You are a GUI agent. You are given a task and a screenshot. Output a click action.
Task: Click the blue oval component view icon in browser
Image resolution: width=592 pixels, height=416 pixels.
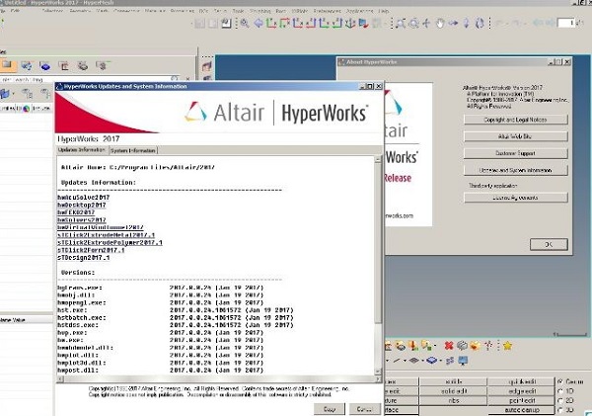tap(45, 66)
